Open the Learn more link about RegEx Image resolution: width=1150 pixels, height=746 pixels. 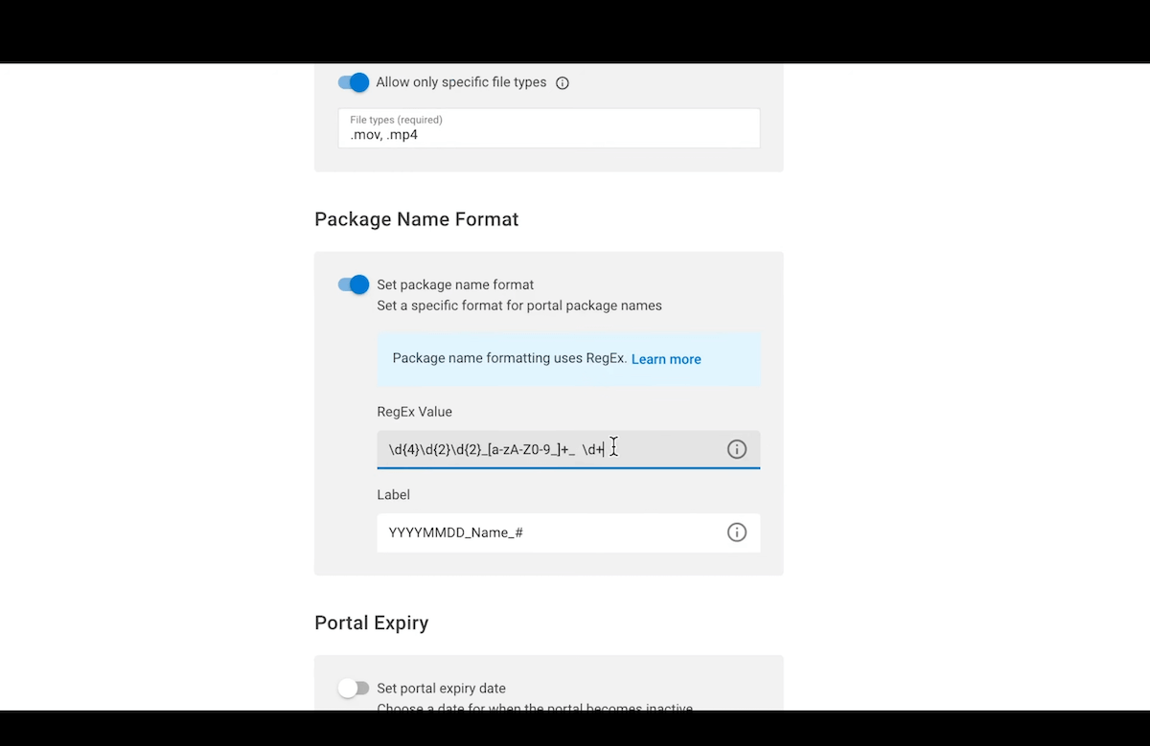(x=666, y=359)
